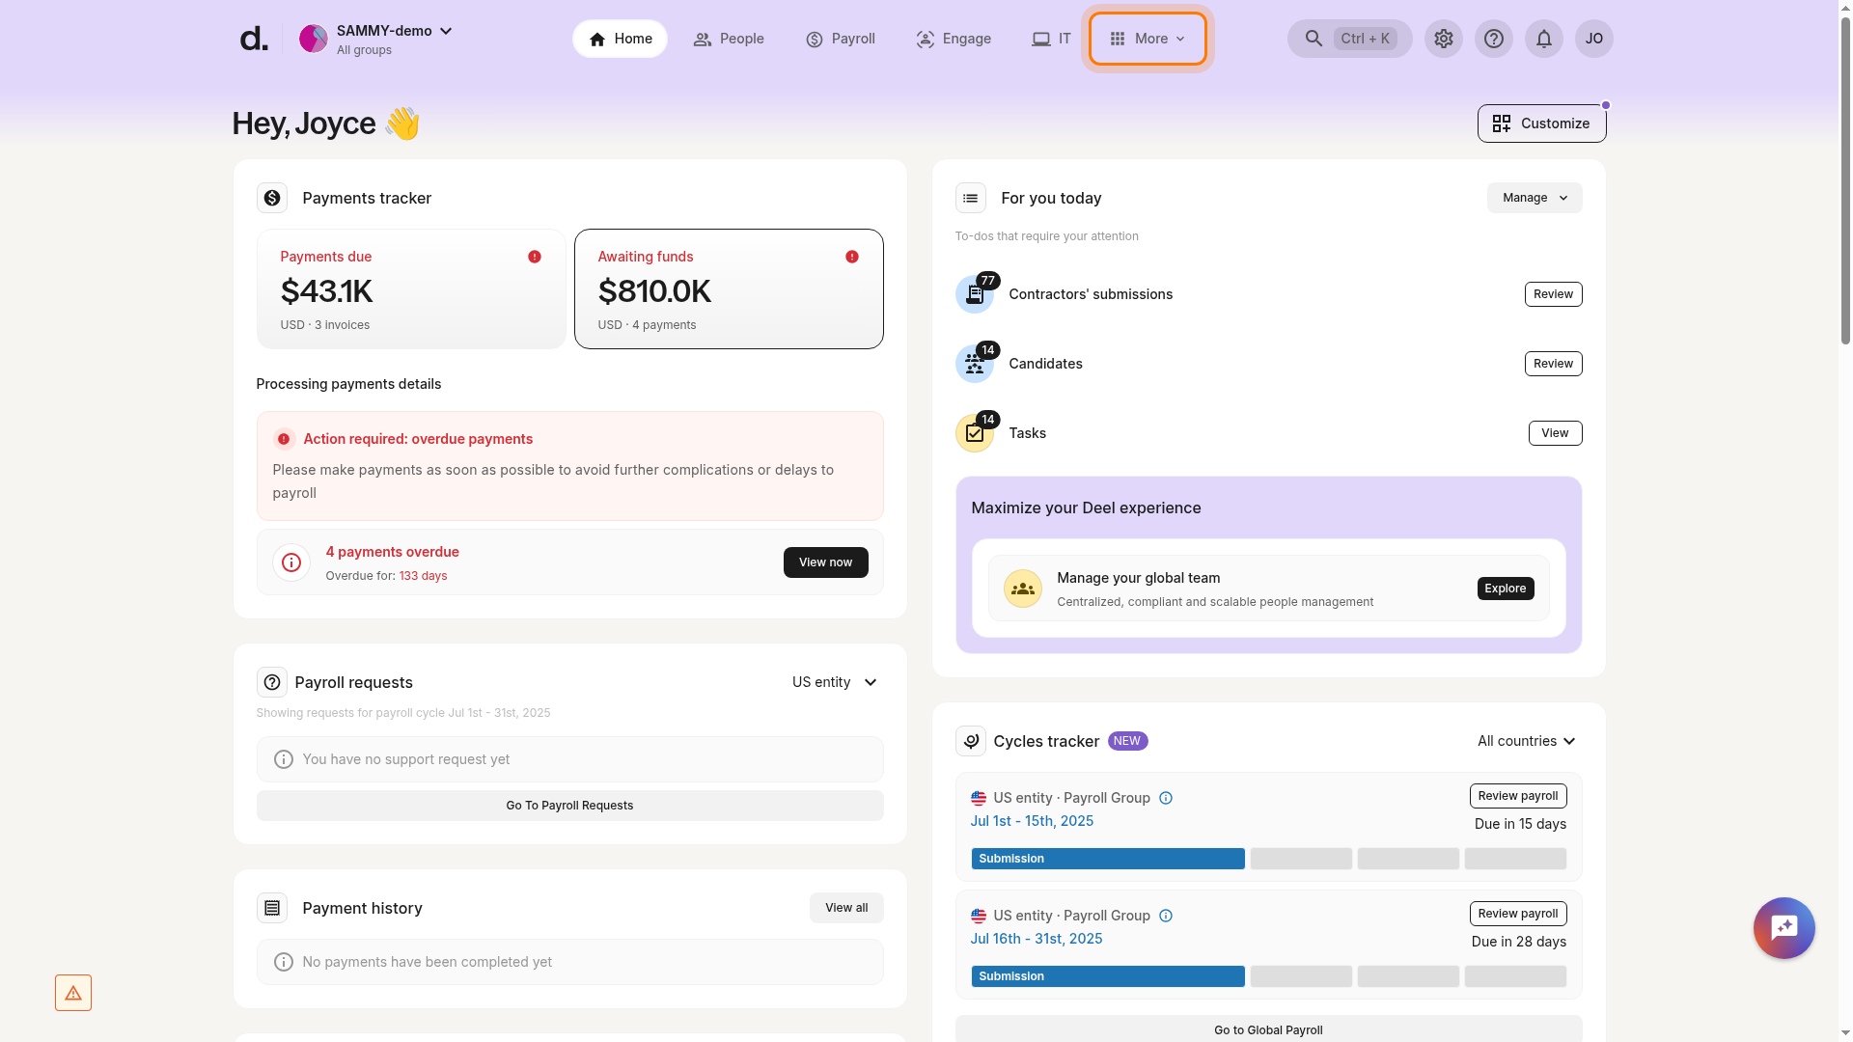Viewport: 1853px width, 1042px height.
Task: Open the Manage dropdown in For you today
Action: (1535, 198)
